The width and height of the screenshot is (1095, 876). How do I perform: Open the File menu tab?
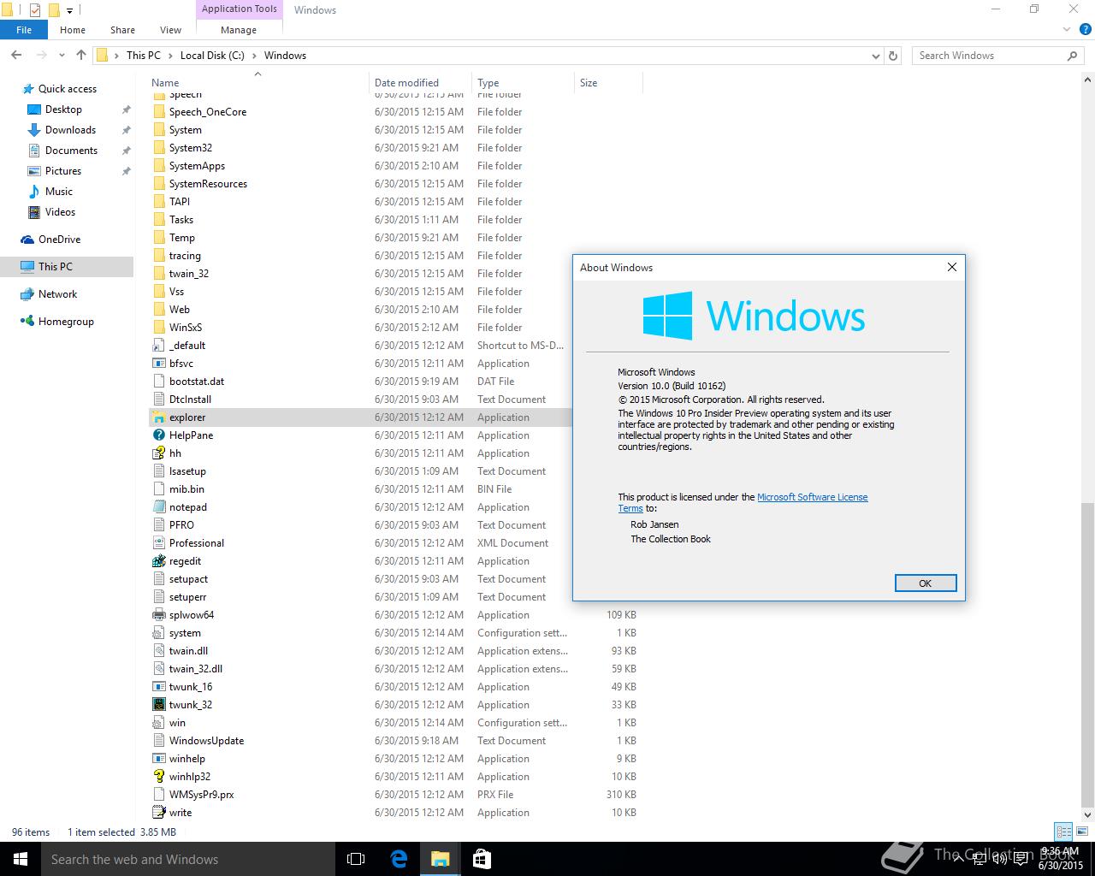[x=24, y=30]
